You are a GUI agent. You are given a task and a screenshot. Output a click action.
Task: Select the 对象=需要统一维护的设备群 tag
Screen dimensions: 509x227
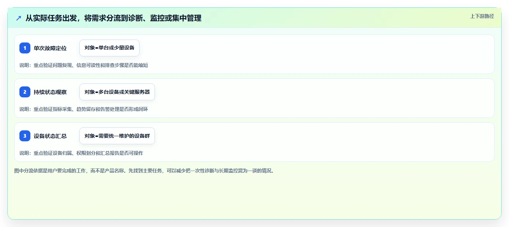pyautogui.click(x=117, y=136)
